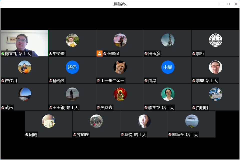
Task: Click the Eiffel Tower avatar of 田玉滨
Action: [x=168, y=40]
